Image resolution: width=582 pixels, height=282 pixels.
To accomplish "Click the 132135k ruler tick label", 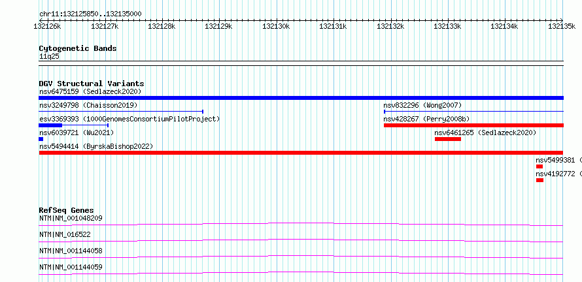I will [x=562, y=26].
